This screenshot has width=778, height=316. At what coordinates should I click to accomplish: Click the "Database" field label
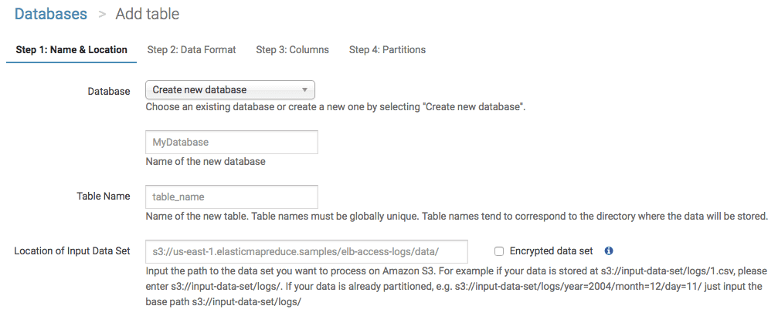pos(109,91)
